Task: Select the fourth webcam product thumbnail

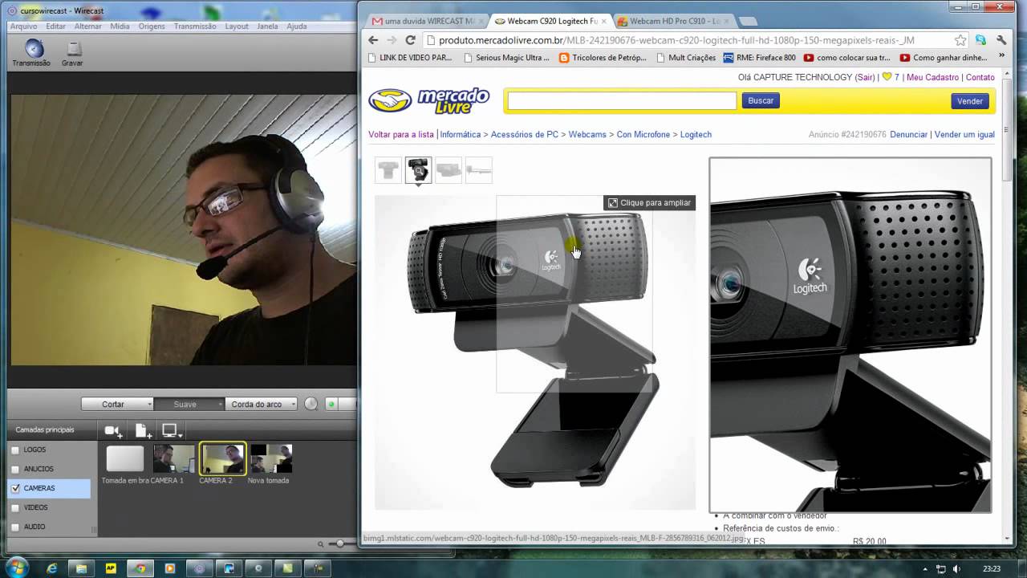Action: [478, 170]
